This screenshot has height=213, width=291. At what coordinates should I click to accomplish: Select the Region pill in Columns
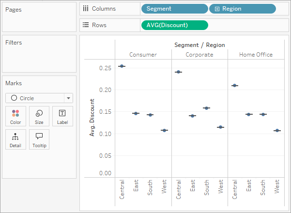click(243, 9)
